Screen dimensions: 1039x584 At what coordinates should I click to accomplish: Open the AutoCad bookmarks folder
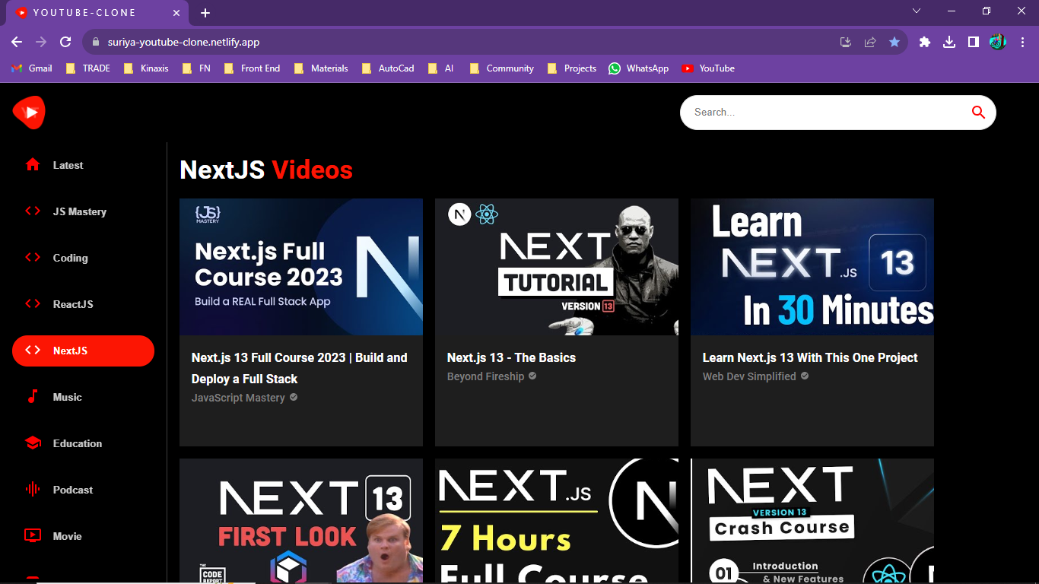pos(388,68)
